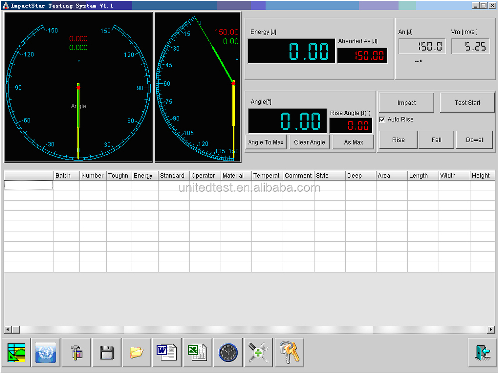Click the clock icon
Screen dimensions: 498x373
coord(228,352)
